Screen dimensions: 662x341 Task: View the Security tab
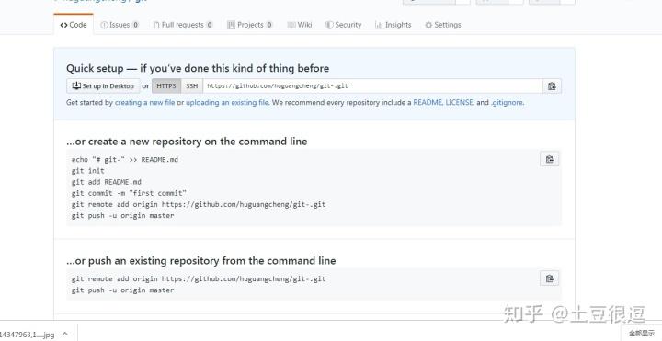[343, 25]
